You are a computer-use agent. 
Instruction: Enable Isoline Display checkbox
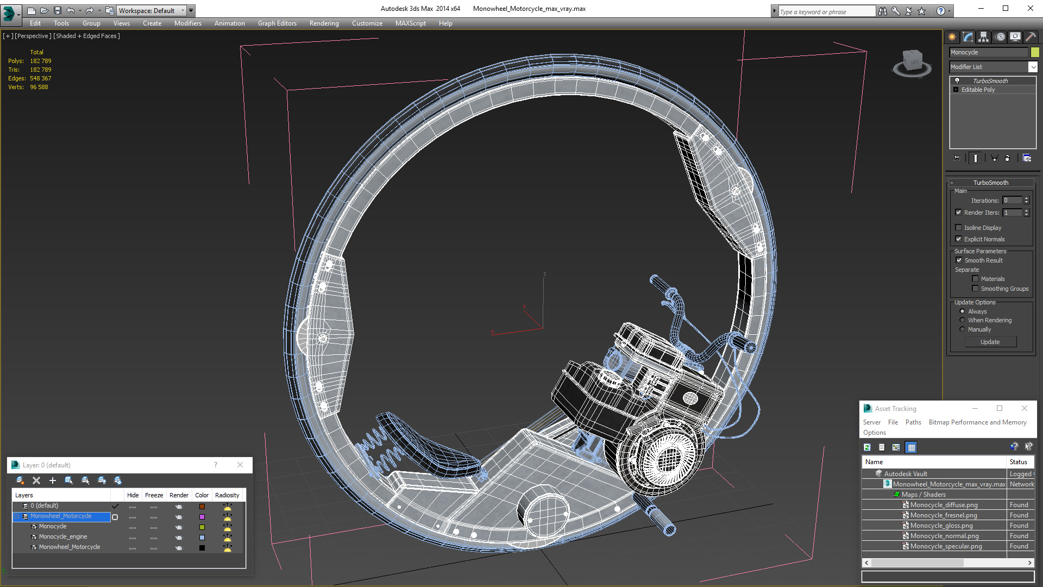click(x=959, y=228)
